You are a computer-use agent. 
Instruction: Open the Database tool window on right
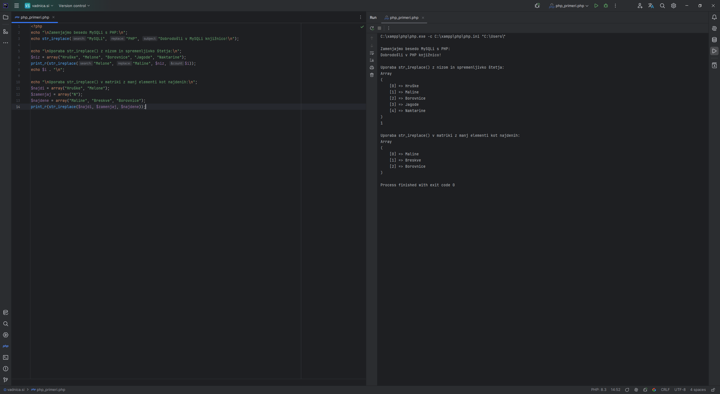coord(714,40)
